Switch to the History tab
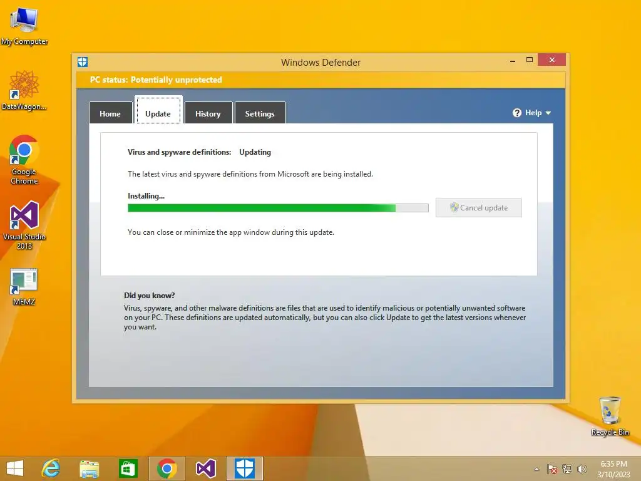This screenshot has width=641, height=481. (x=208, y=113)
